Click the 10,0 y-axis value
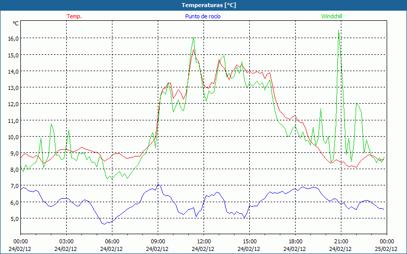 coord(13,137)
